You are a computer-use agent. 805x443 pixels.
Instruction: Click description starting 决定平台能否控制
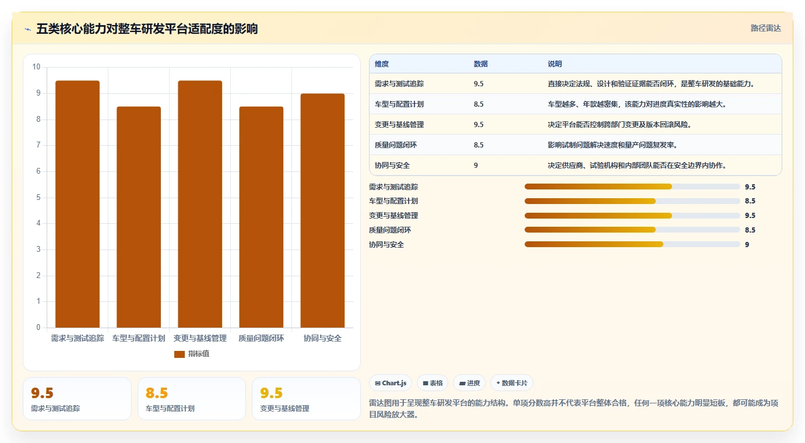point(620,125)
